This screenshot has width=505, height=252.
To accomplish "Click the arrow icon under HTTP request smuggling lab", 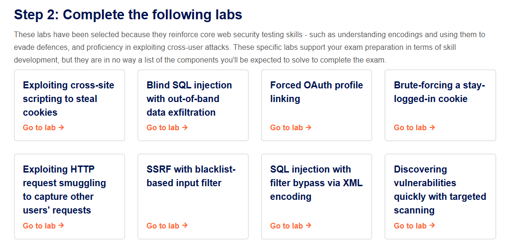I will 61,226.
